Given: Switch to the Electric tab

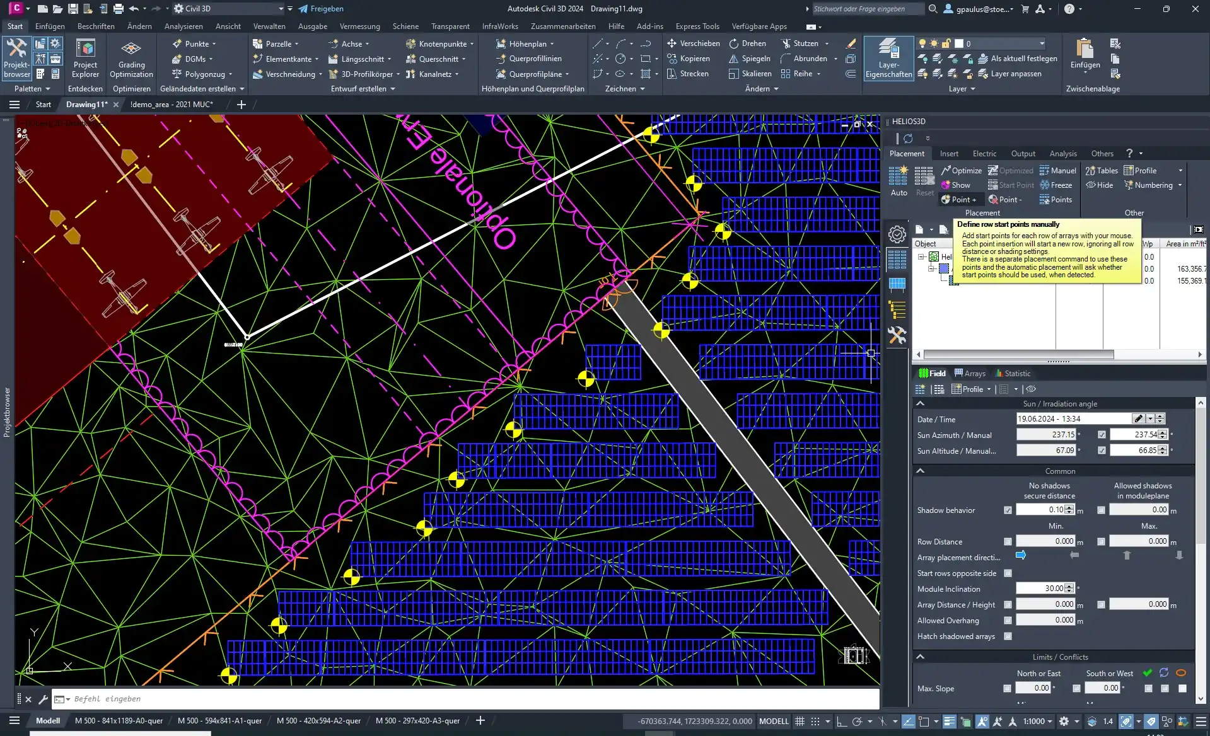Looking at the screenshot, I should [984, 153].
